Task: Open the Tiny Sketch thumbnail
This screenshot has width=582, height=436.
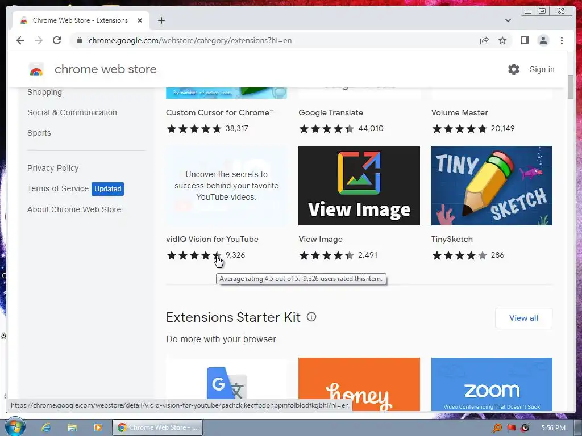Action: pos(492,186)
